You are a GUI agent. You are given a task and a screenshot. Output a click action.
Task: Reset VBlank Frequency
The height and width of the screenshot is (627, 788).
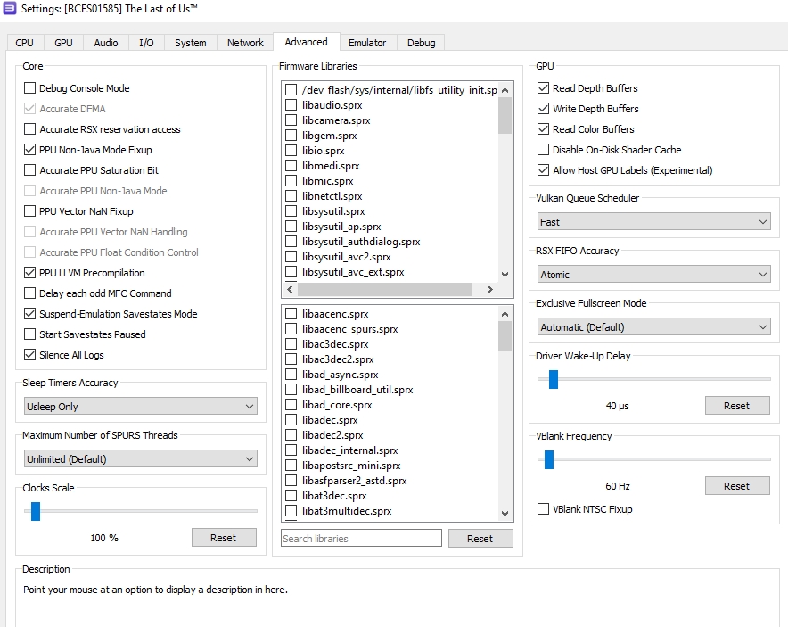pyautogui.click(x=736, y=486)
